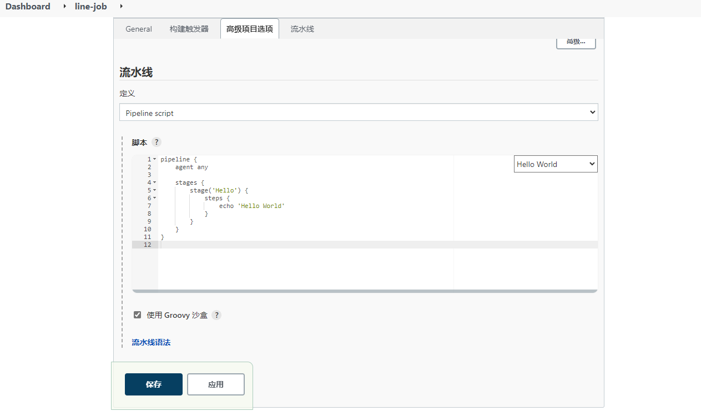Viewport: 701px width, 416px height.
Task: Toggle the 使用 Groovy 沙盒 checkbox
Action: click(x=138, y=315)
